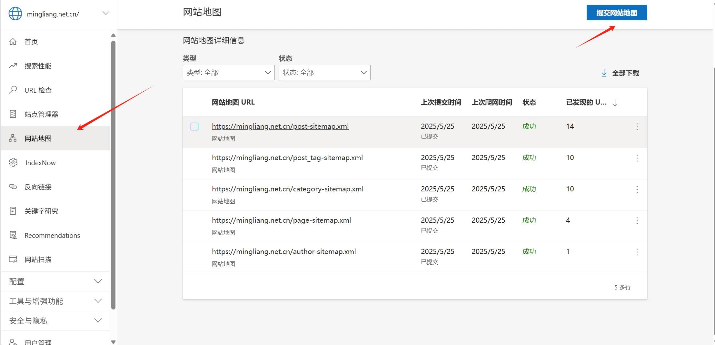Open the post-sitemap.xml URL link
Viewport: 715px width, 345px height.
(x=280, y=127)
